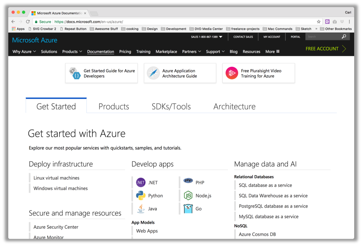Click the Architecture Guide compass icon
The width and height of the screenshot is (361, 245).
(x=153, y=73)
